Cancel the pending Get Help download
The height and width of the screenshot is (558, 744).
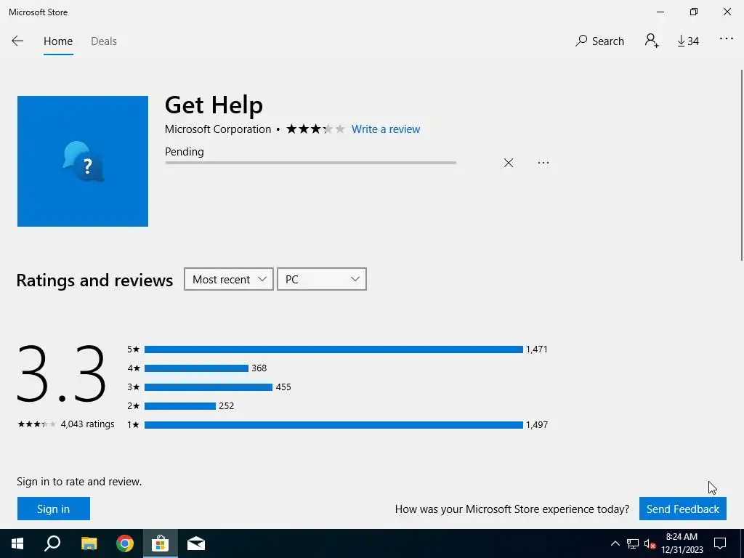(x=508, y=163)
